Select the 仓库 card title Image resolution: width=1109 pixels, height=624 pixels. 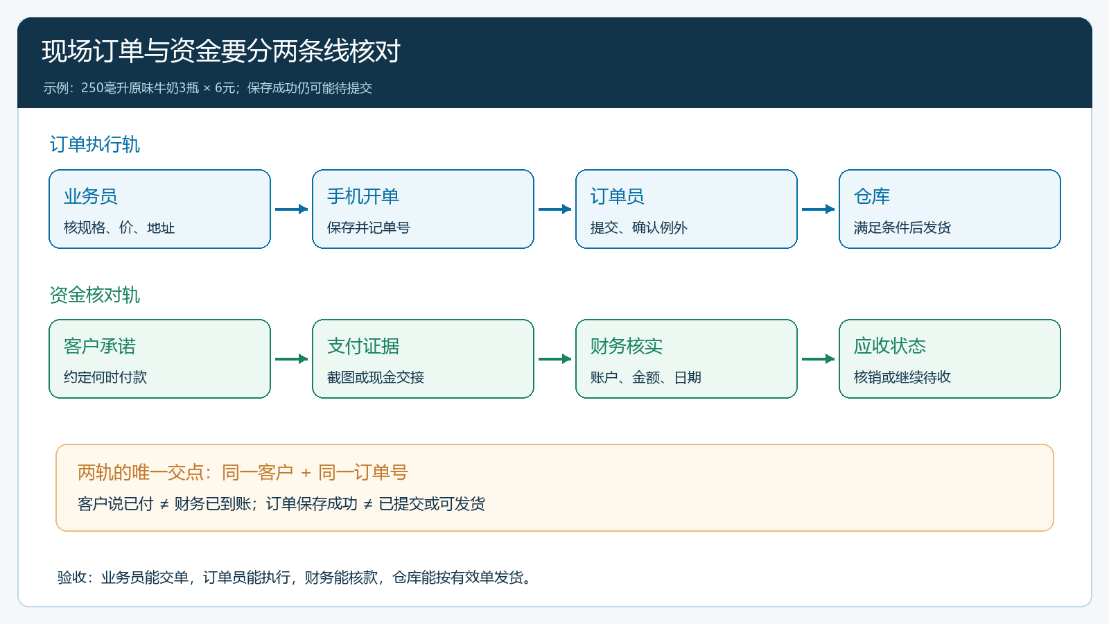pos(872,196)
